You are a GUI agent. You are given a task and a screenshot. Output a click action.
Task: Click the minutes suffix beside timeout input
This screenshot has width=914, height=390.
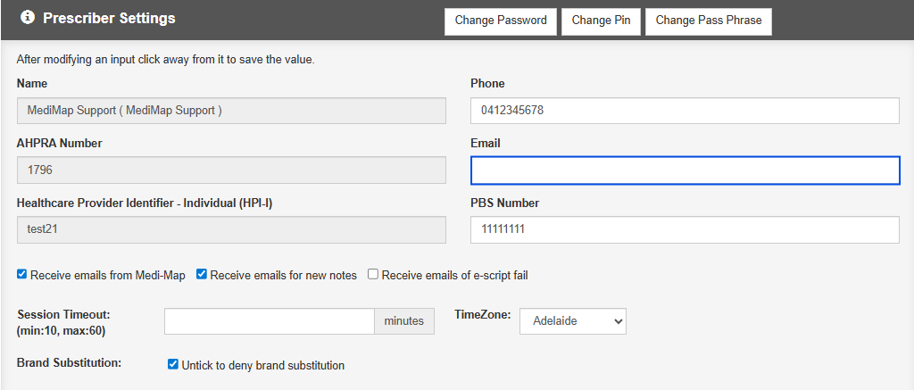tap(404, 321)
